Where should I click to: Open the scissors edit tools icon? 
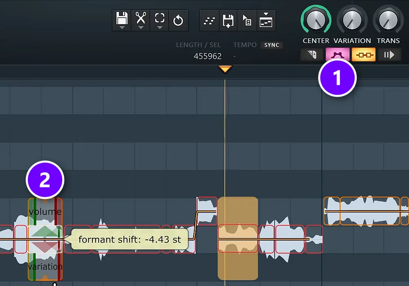pyautogui.click(x=141, y=18)
